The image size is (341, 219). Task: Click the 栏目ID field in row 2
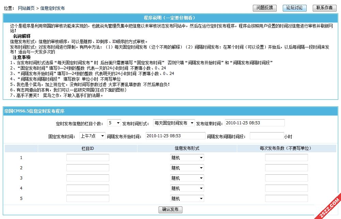pos(88,168)
